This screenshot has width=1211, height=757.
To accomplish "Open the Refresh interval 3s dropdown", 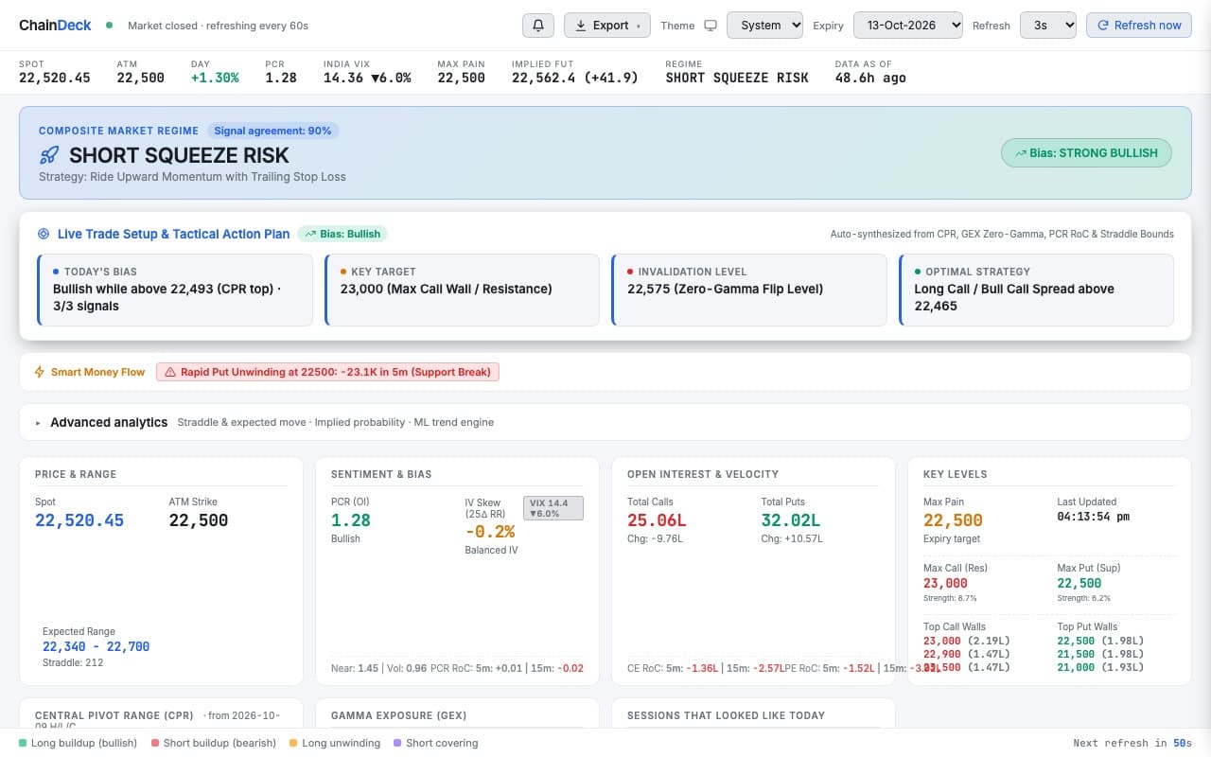I will click(x=1048, y=26).
